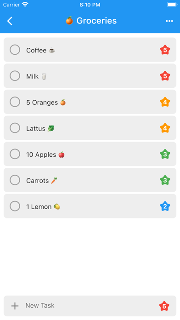The height and width of the screenshot is (320, 180).
Task: Tap the orange priority star on 5 Oranges
Action: coord(165,102)
